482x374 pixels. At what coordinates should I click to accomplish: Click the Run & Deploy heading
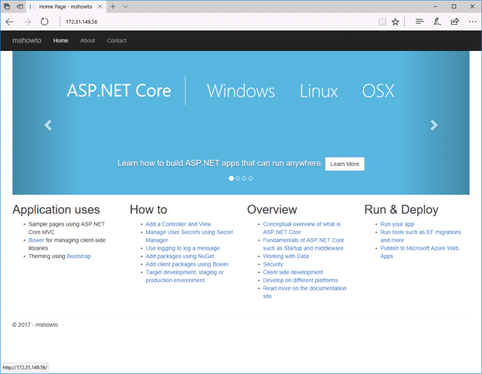401,209
